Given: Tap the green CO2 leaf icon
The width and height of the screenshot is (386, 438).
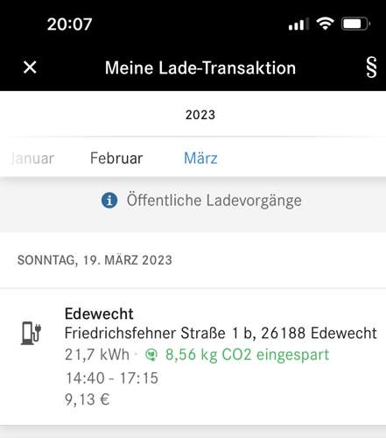Looking at the screenshot, I should click(151, 355).
